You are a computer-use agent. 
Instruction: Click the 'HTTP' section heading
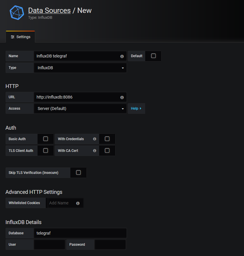coord(12,86)
